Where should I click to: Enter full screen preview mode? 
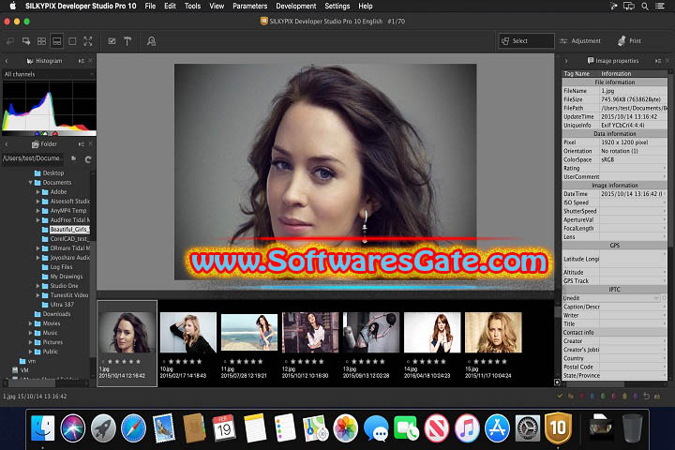[x=88, y=41]
